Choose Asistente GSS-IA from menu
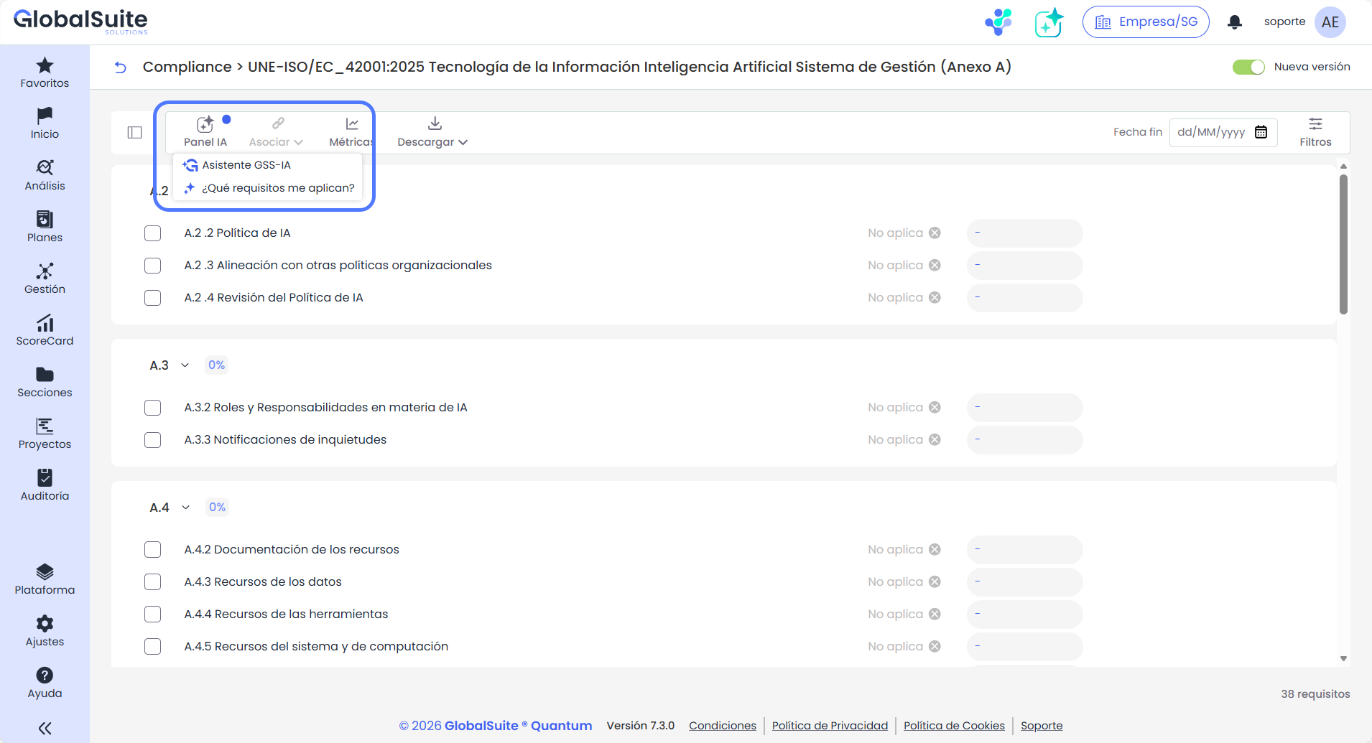 [x=246, y=165]
